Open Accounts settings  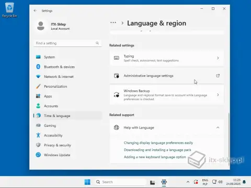pyautogui.click(x=67, y=106)
